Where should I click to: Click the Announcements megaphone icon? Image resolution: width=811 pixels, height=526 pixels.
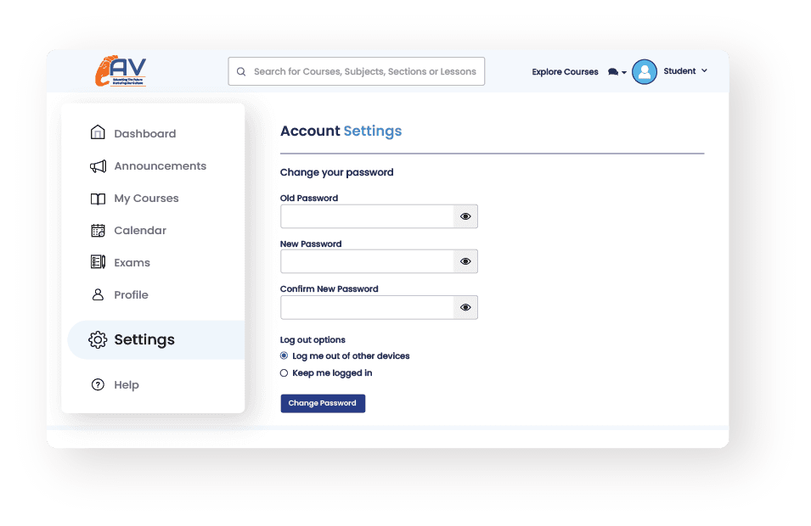(98, 166)
